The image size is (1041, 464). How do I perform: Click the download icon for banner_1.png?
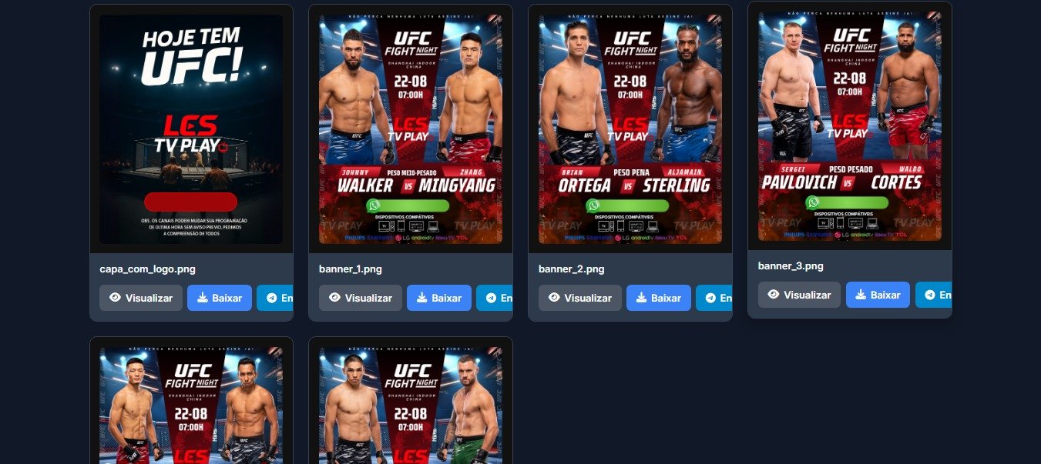(x=422, y=298)
